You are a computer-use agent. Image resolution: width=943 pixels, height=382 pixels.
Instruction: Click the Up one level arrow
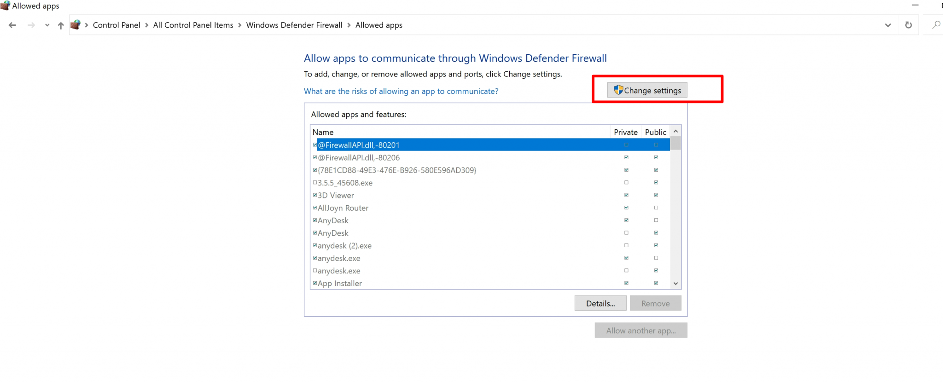click(x=61, y=25)
